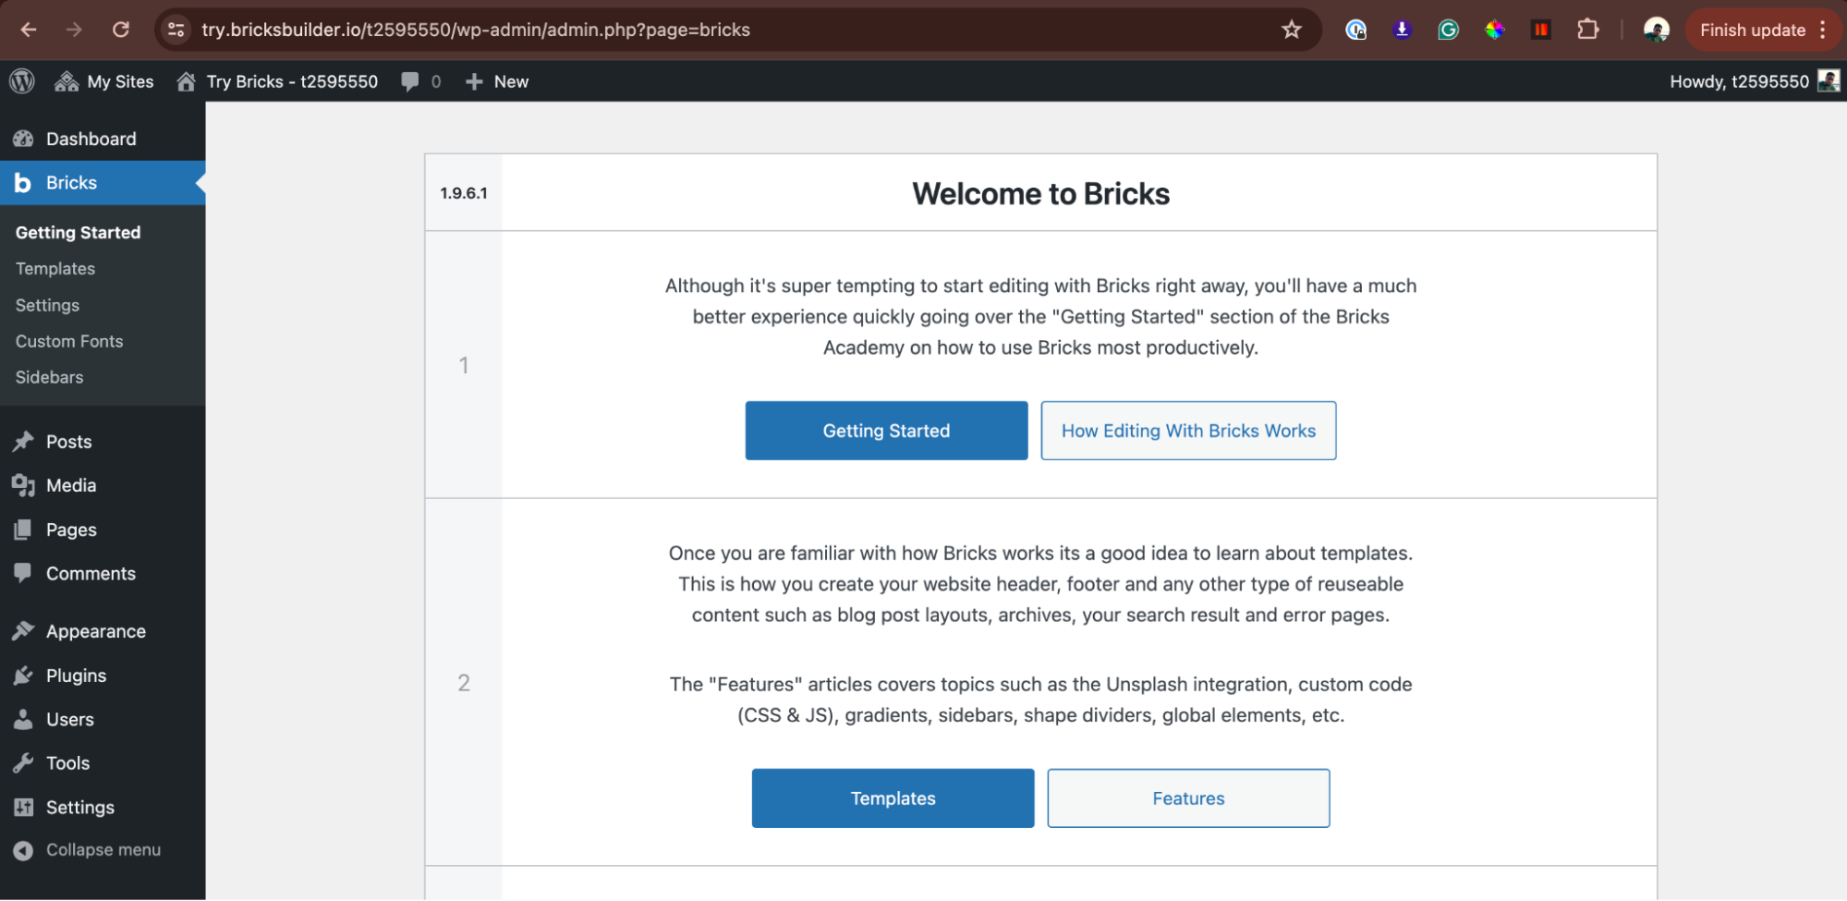Screen dimensions: 1847x901
Task: Bookmark this page with the star icon
Action: click(x=1290, y=29)
